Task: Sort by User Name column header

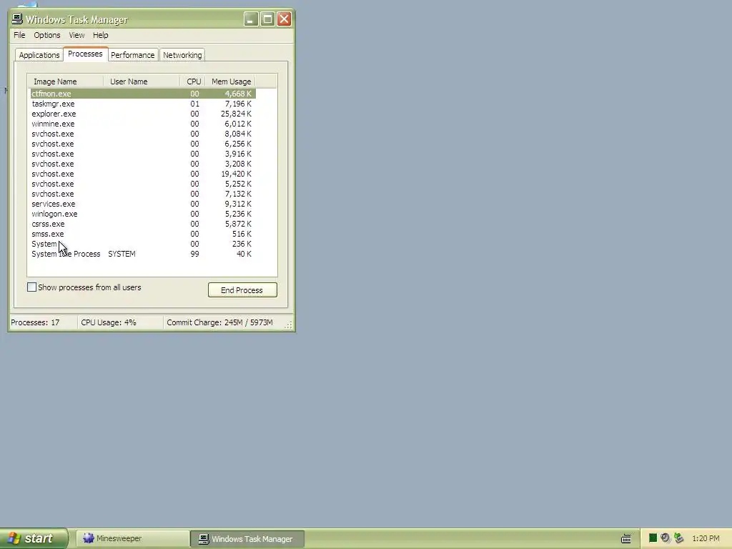Action: [x=142, y=81]
